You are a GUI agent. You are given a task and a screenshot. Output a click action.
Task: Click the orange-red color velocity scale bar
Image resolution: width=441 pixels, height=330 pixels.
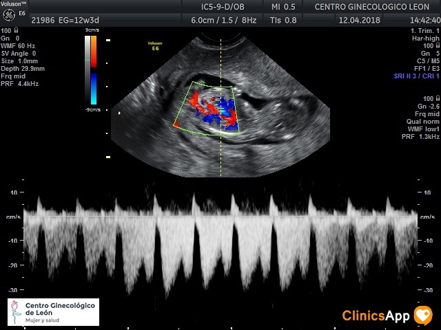pyautogui.click(x=93, y=52)
